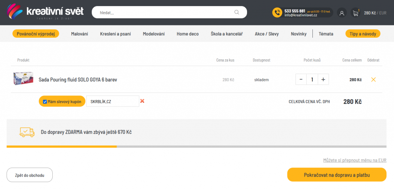Open the Témata menu

[326, 33]
